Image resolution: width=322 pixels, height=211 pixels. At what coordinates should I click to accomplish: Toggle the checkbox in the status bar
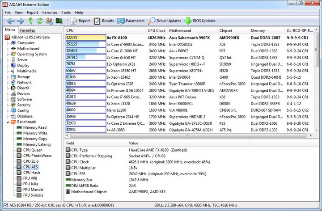tap(5, 206)
